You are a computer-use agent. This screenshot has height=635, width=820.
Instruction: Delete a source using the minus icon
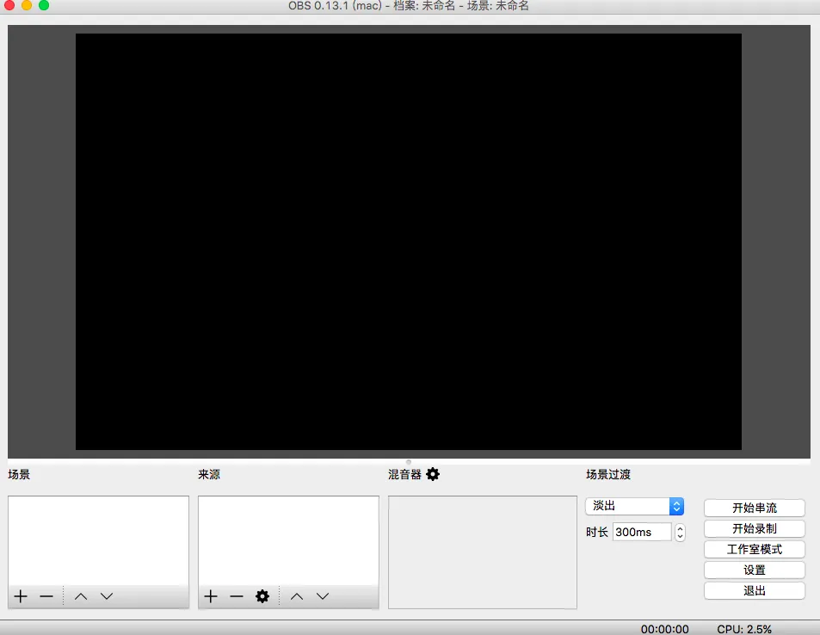236,595
